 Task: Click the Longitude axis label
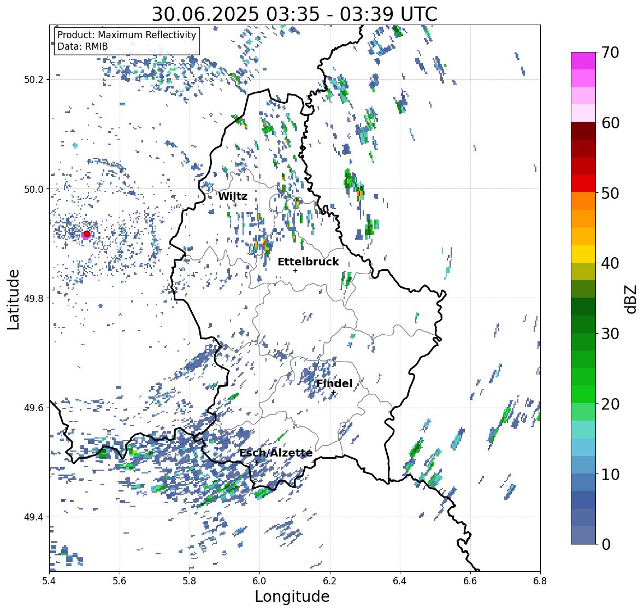[292, 596]
